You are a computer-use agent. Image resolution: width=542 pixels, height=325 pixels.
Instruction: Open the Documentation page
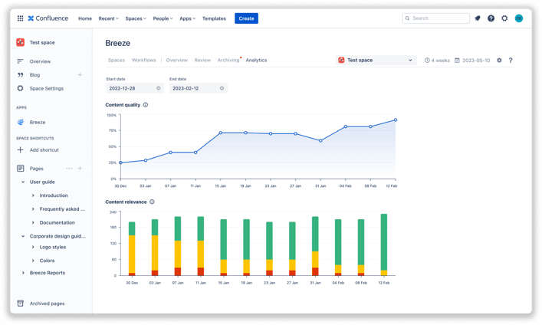(x=57, y=222)
